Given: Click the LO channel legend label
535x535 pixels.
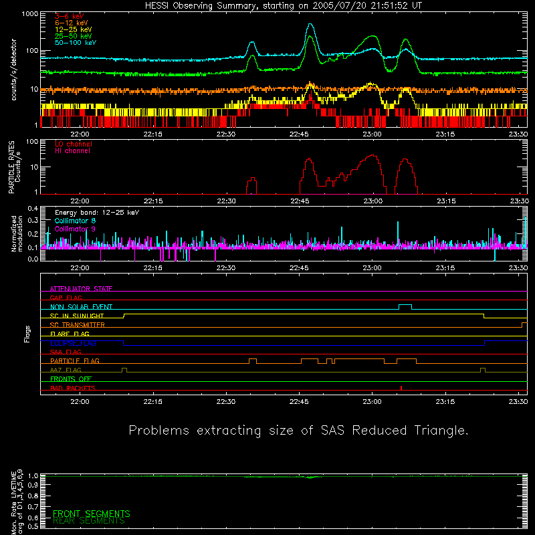Looking at the screenshot, I should [x=74, y=144].
